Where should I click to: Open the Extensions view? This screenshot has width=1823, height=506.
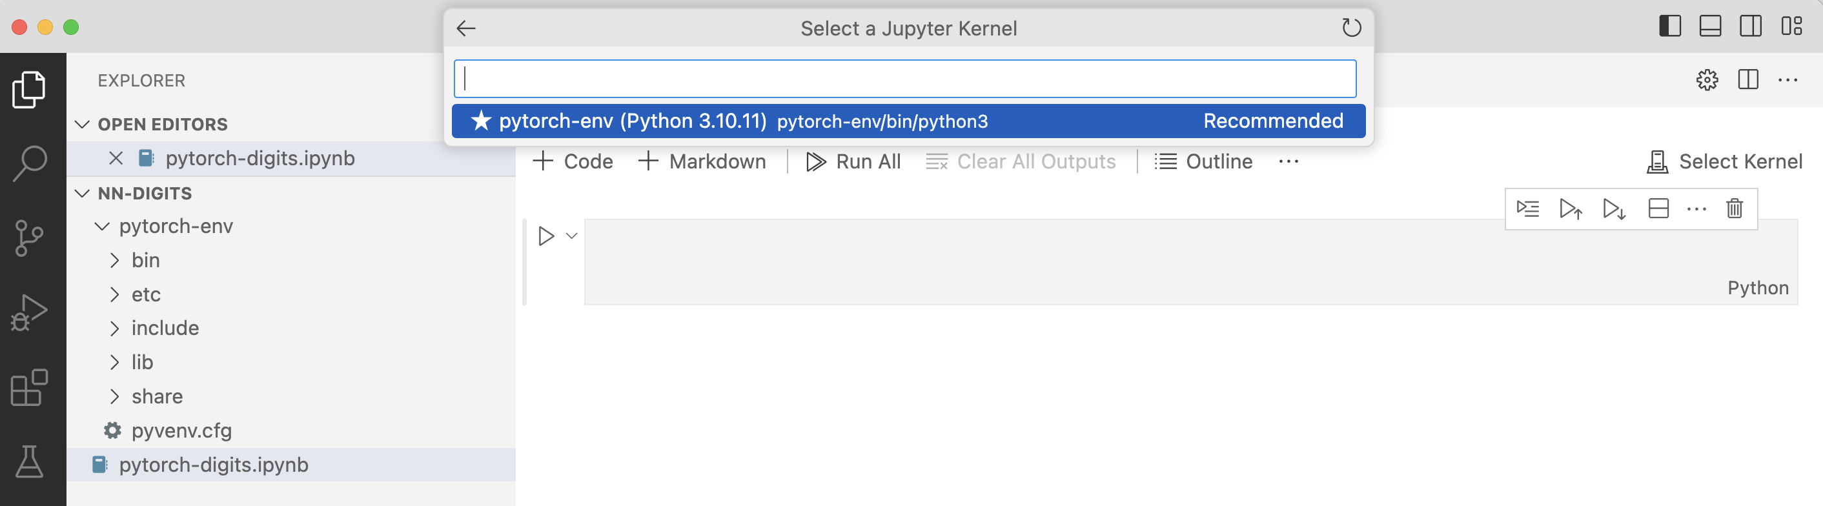tap(30, 387)
